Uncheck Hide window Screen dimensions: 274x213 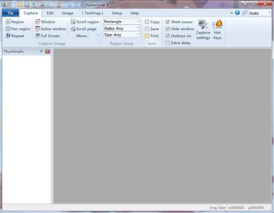point(180,29)
